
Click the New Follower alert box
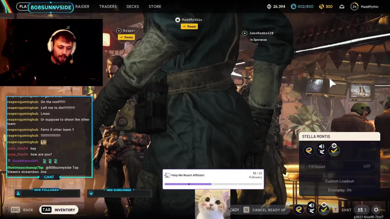47,193
